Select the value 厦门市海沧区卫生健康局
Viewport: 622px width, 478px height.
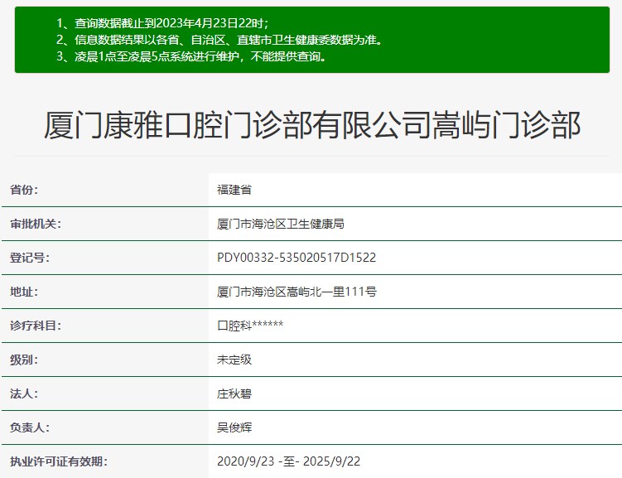click(281, 224)
